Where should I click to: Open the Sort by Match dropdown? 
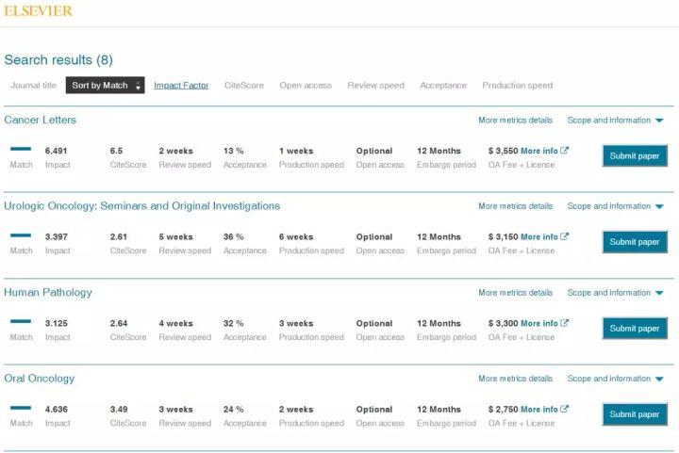point(106,85)
